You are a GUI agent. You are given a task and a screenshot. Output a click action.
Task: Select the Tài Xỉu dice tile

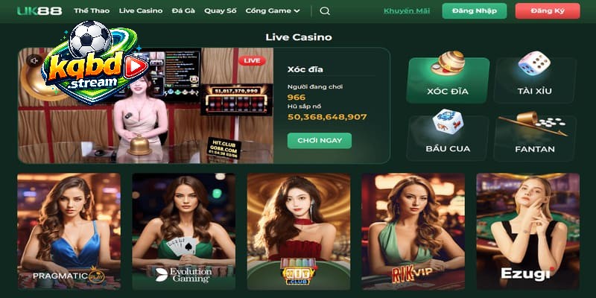tap(534, 80)
